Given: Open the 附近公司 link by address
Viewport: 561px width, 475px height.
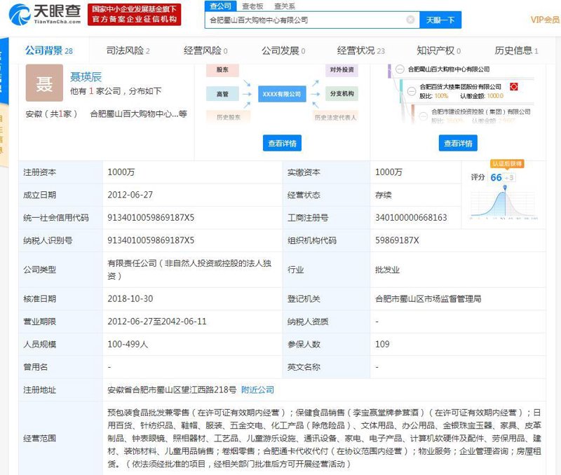Looking at the screenshot, I should pyautogui.click(x=257, y=390).
